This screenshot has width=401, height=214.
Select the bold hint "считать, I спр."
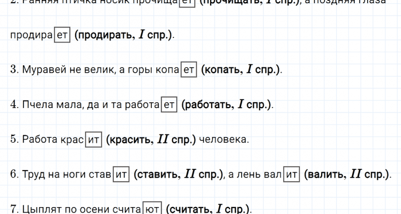pos(208,209)
